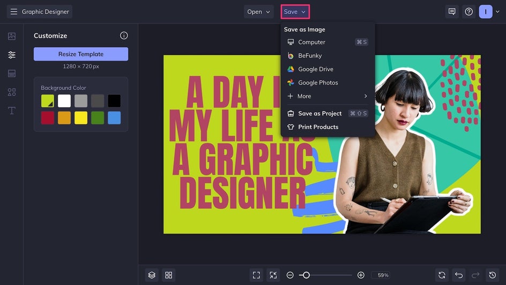Undo the last action

tap(459, 275)
